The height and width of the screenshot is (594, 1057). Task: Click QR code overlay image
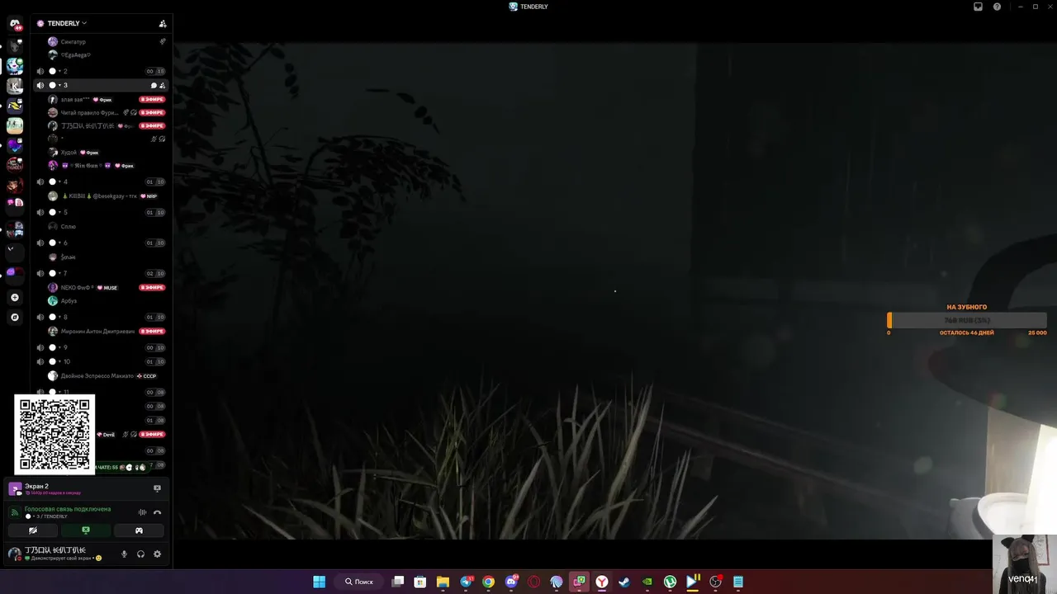55,434
